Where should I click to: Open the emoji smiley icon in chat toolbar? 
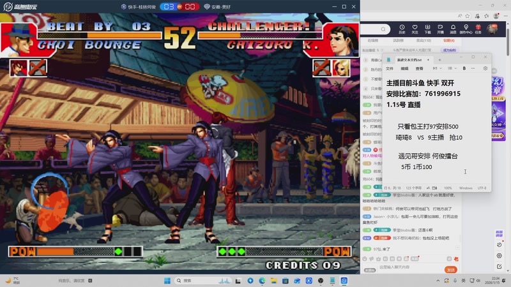[365, 259]
